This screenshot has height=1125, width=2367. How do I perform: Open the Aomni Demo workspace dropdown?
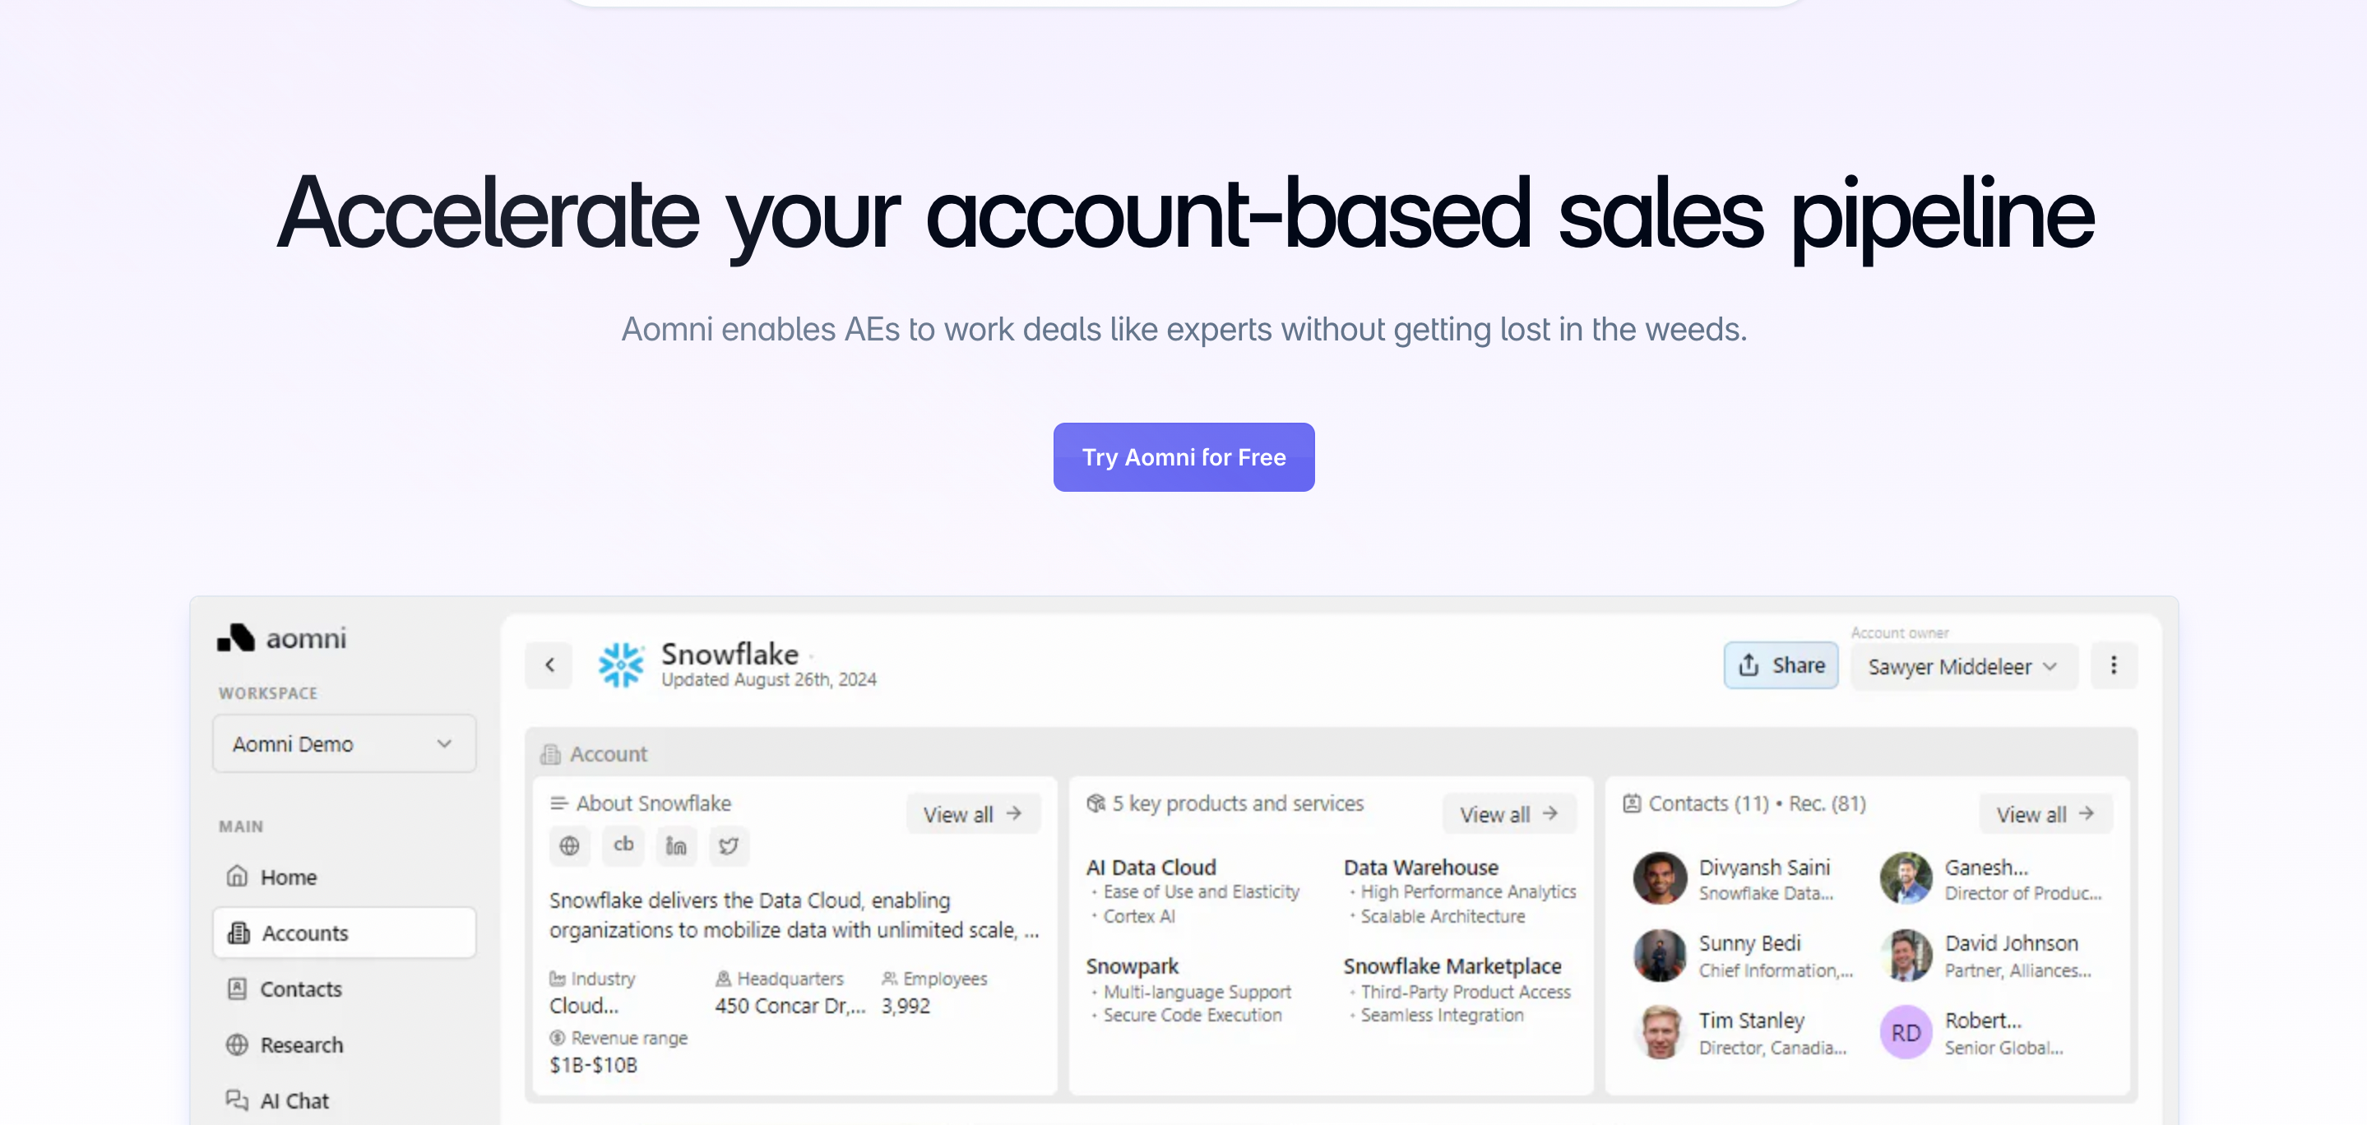tap(344, 743)
